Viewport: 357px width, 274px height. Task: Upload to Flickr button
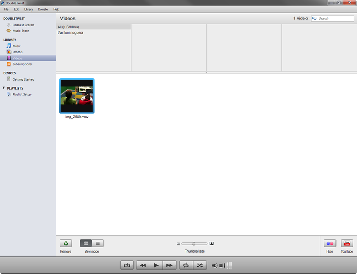[x=330, y=243]
